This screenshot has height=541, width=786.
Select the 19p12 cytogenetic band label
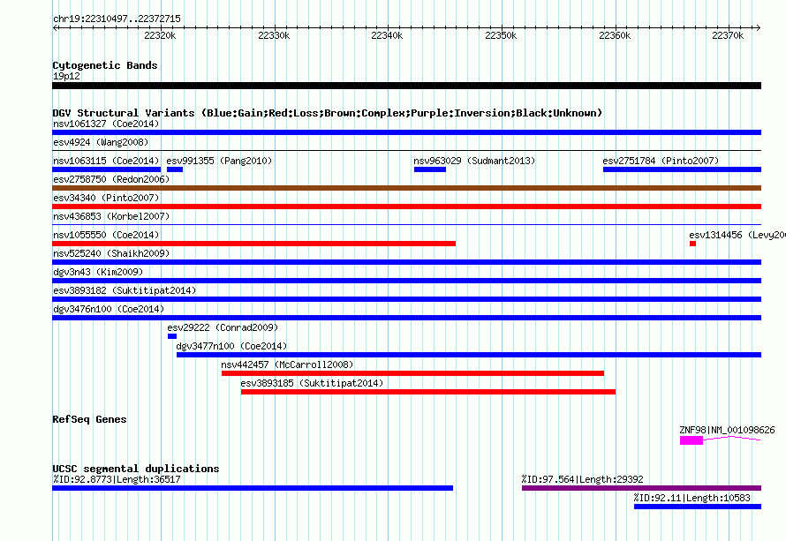click(x=66, y=76)
